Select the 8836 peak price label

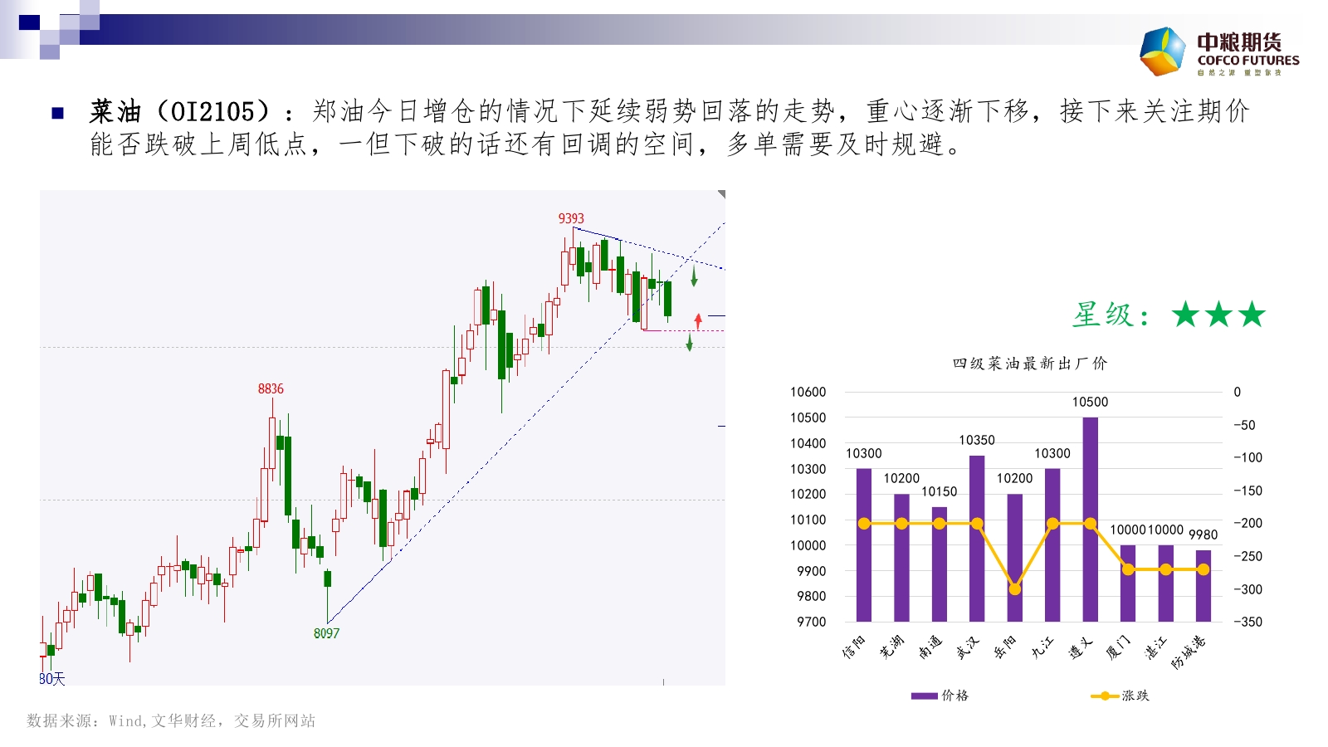point(271,388)
